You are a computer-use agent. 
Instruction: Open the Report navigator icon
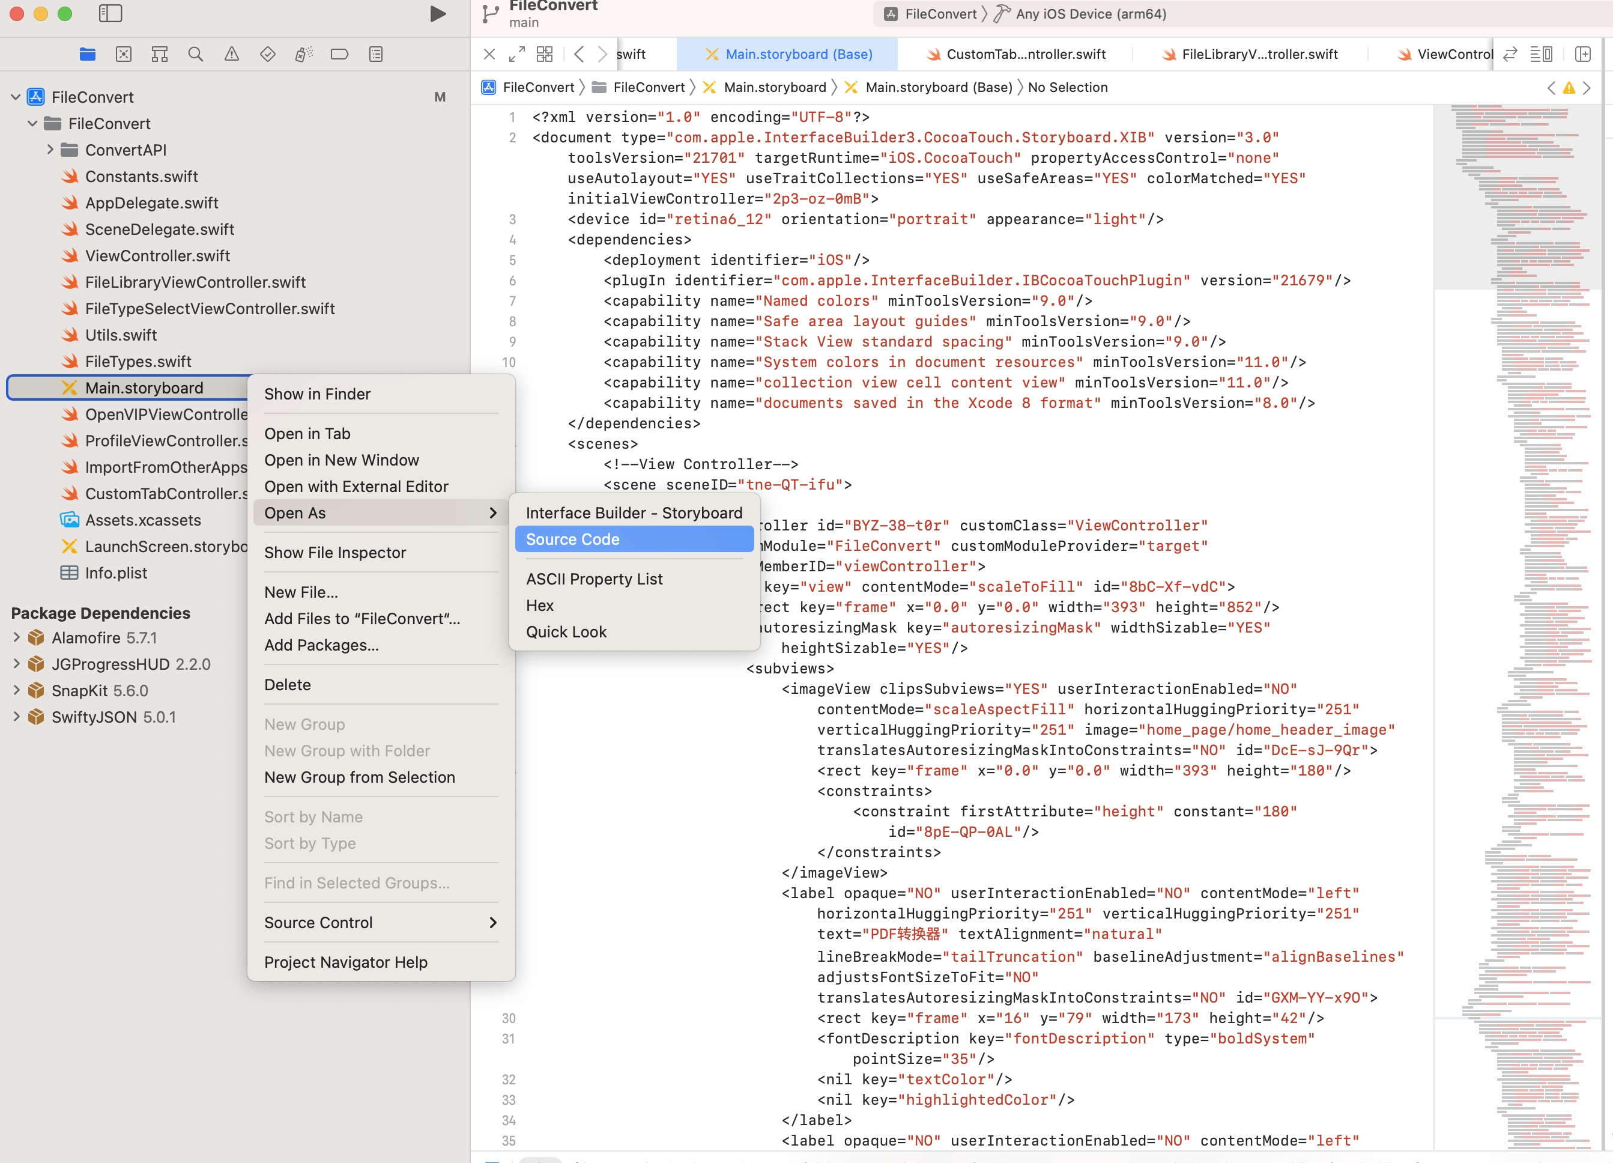click(x=376, y=54)
